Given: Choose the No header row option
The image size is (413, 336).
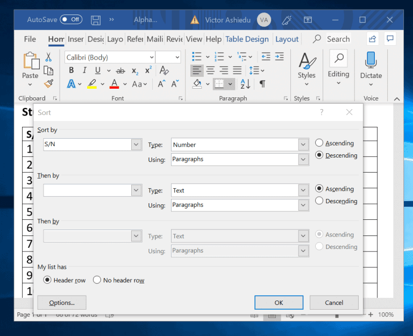Looking at the screenshot, I should coord(97,280).
